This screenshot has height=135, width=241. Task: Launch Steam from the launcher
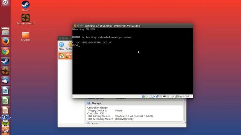pos(5,61)
